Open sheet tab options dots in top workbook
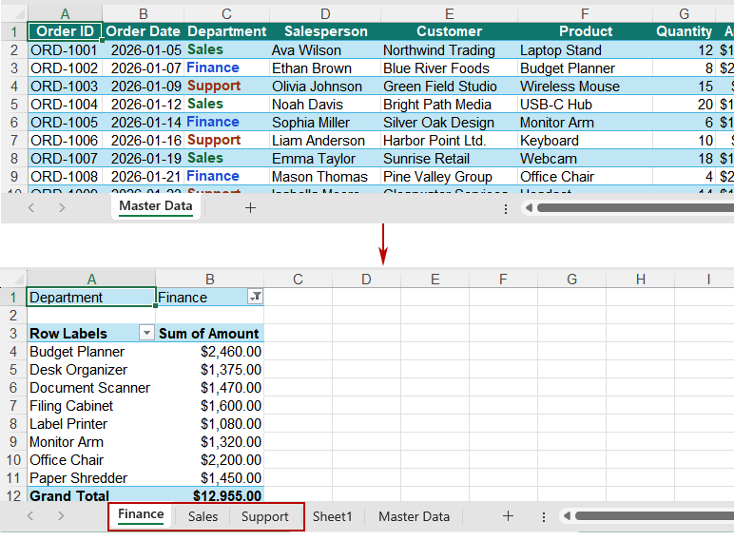 (506, 209)
